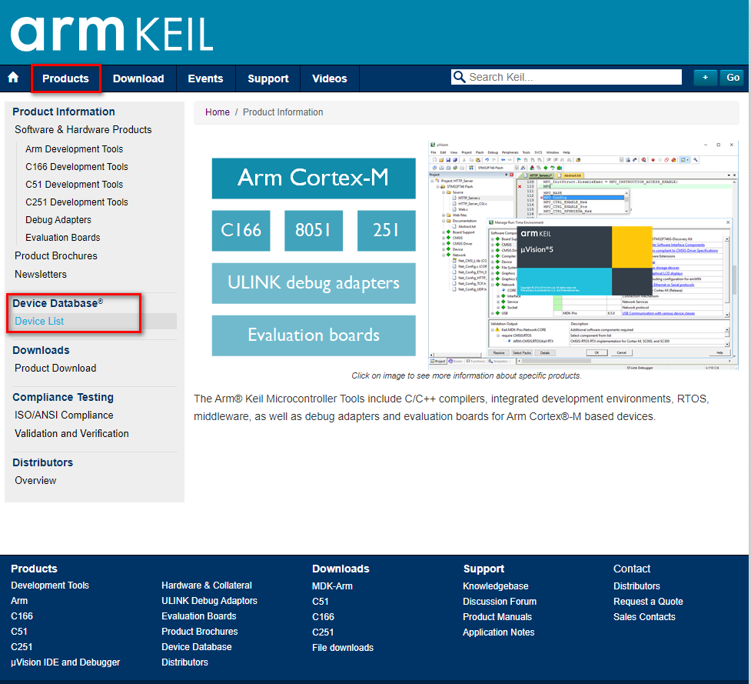751x684 pixels.
Task: Open footer C51 link under Downloads
Action: point(321,602)
